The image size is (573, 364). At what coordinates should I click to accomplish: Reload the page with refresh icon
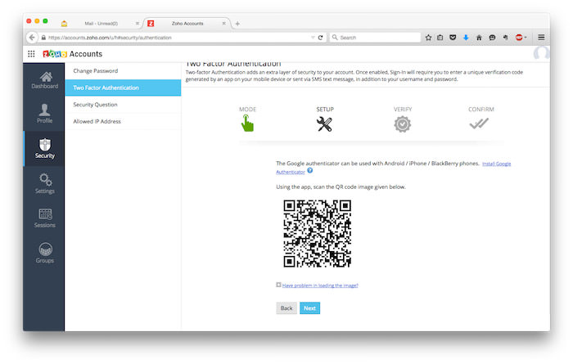point(321,38)
